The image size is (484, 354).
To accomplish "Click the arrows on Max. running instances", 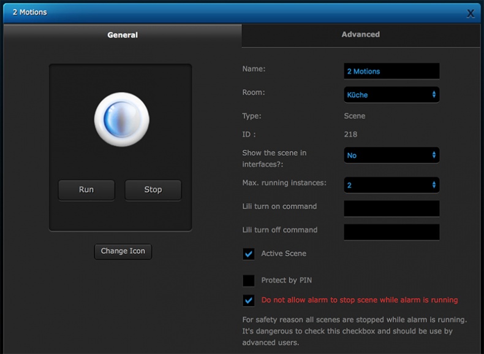I will [x=434, y=185].
